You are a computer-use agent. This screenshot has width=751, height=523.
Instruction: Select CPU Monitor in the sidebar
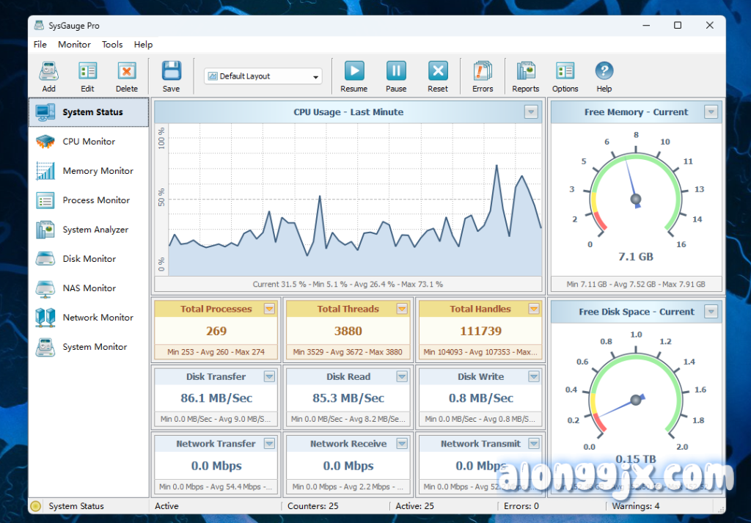coord(89,142)
